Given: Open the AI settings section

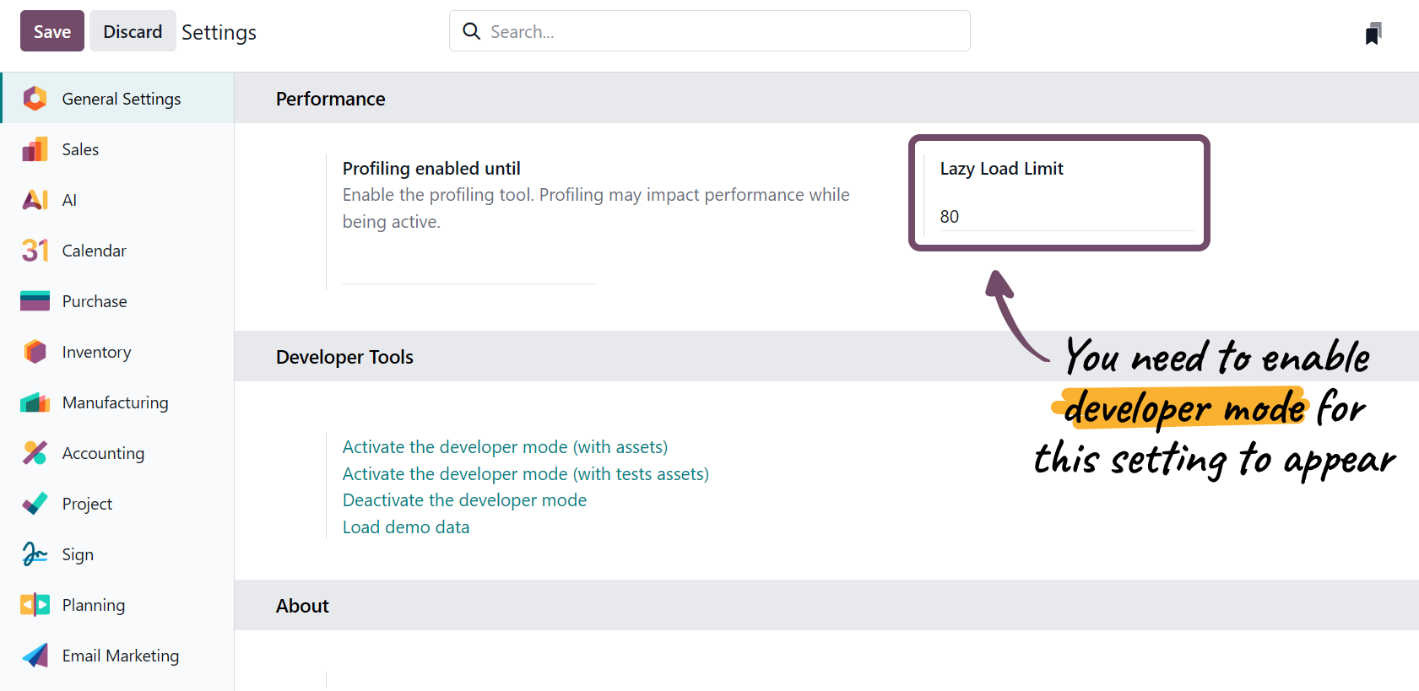Looking at the screenshot, I should (x=117, y=199).
